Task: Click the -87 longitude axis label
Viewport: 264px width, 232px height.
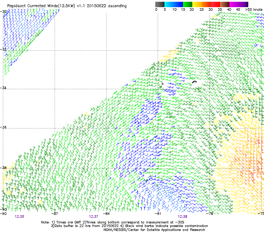Action: [55, 213]
